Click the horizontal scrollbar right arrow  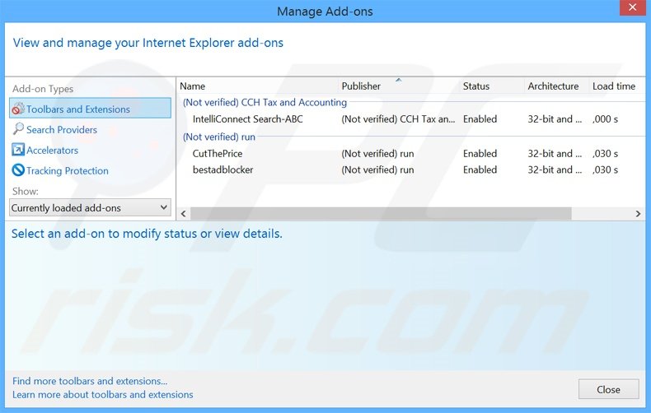click(638, 214)
